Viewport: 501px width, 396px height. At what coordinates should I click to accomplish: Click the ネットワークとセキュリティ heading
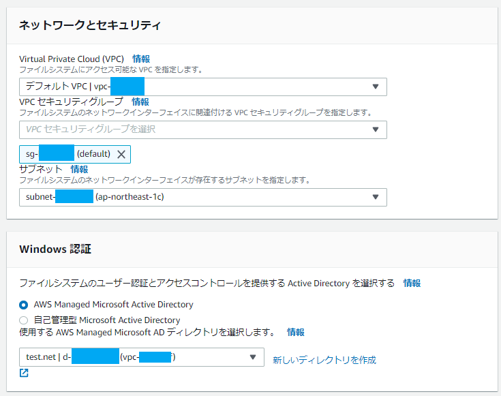(x=90, y=25)
